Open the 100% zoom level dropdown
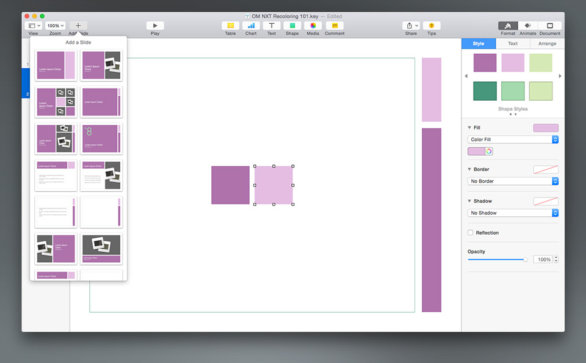 coord(54,25)
